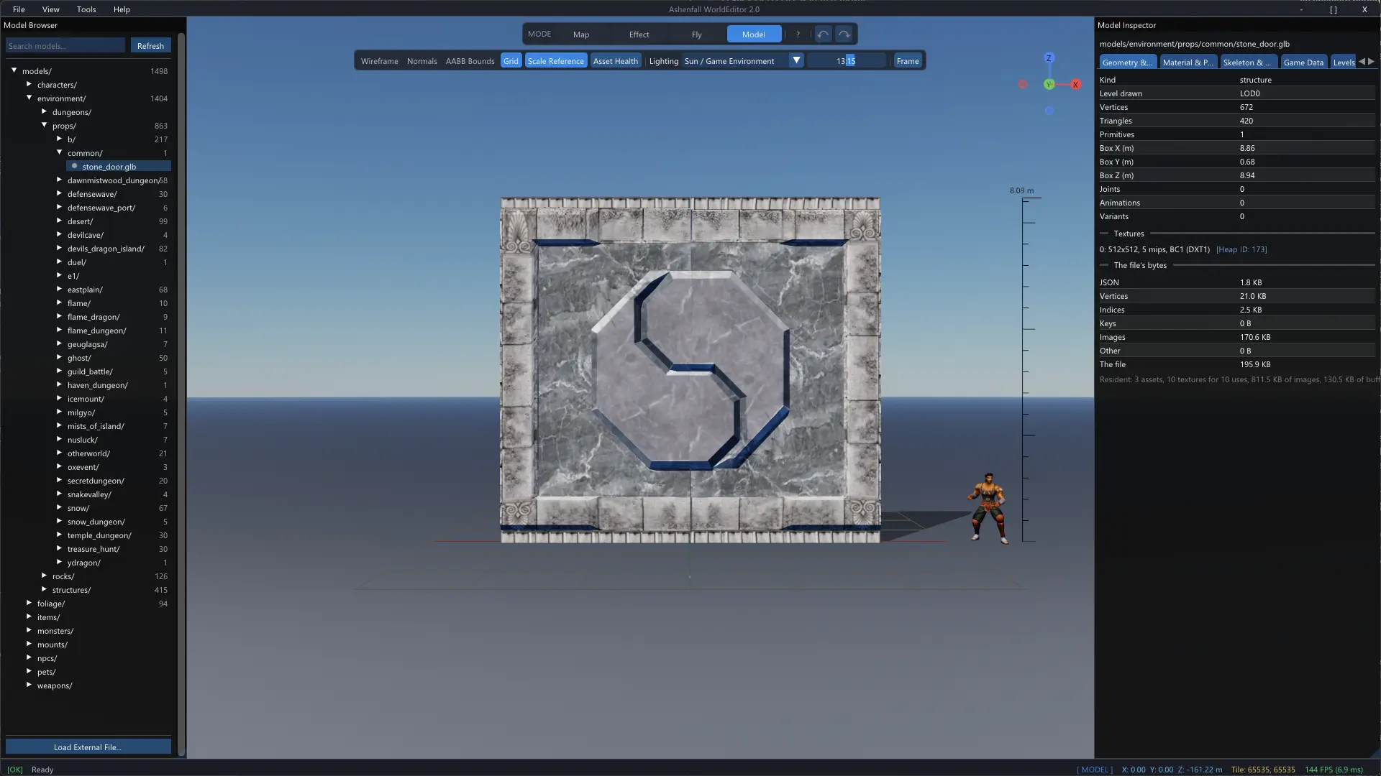Viewport: 1381px width, 776px height.
Task: Toggle AABB Bounds display
Action: (x=470, y=61)
